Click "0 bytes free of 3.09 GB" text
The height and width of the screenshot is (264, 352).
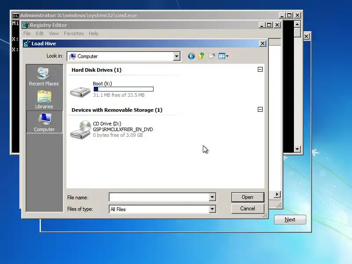point(118,135)
